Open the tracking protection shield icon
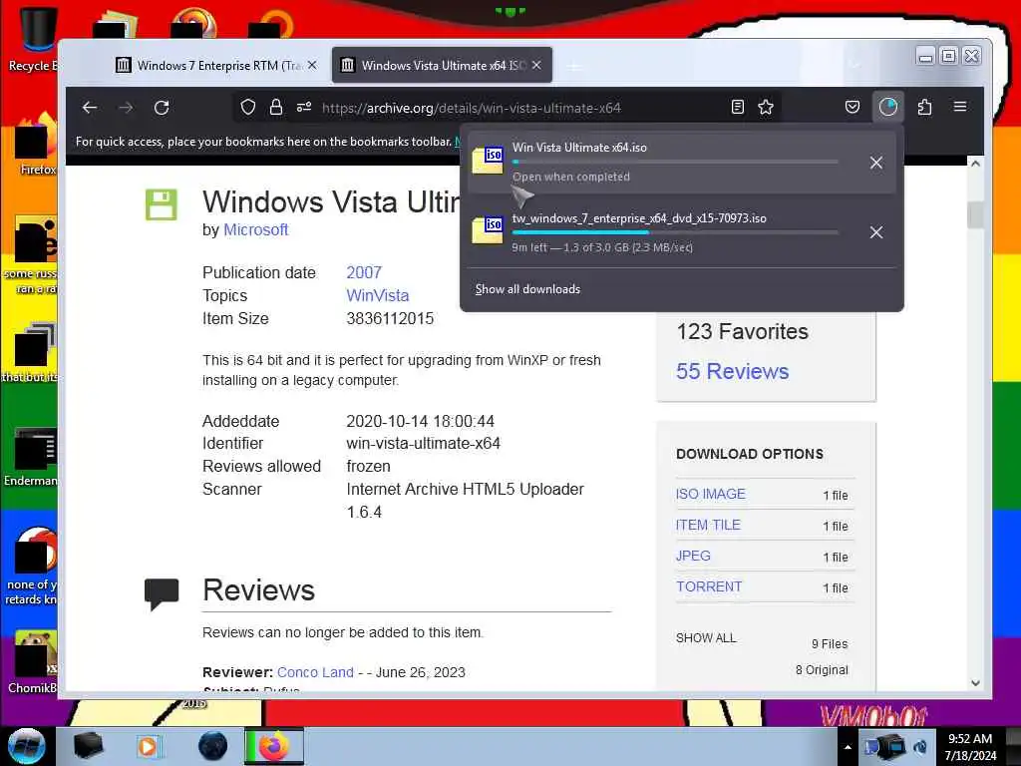Screen dimensions: 1021x766 pyautogui.click(x=248, y=107)
